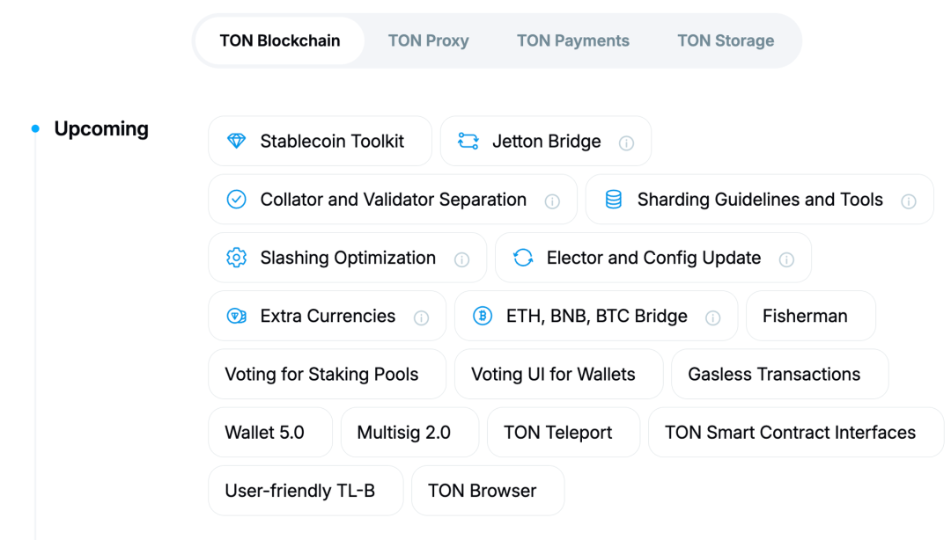Click the gear icon for Slashing Optimization

click(236, 258)
